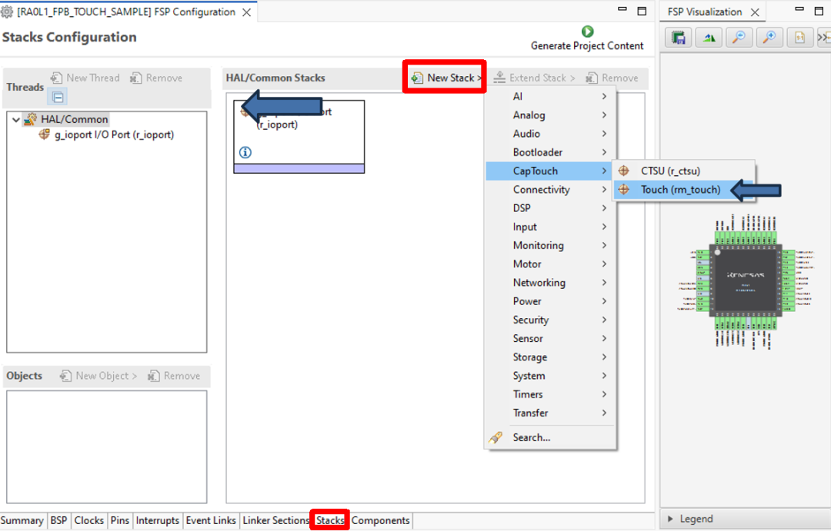
Task: Switch to the Interrupts tab
Action: (x=158, y=521)
